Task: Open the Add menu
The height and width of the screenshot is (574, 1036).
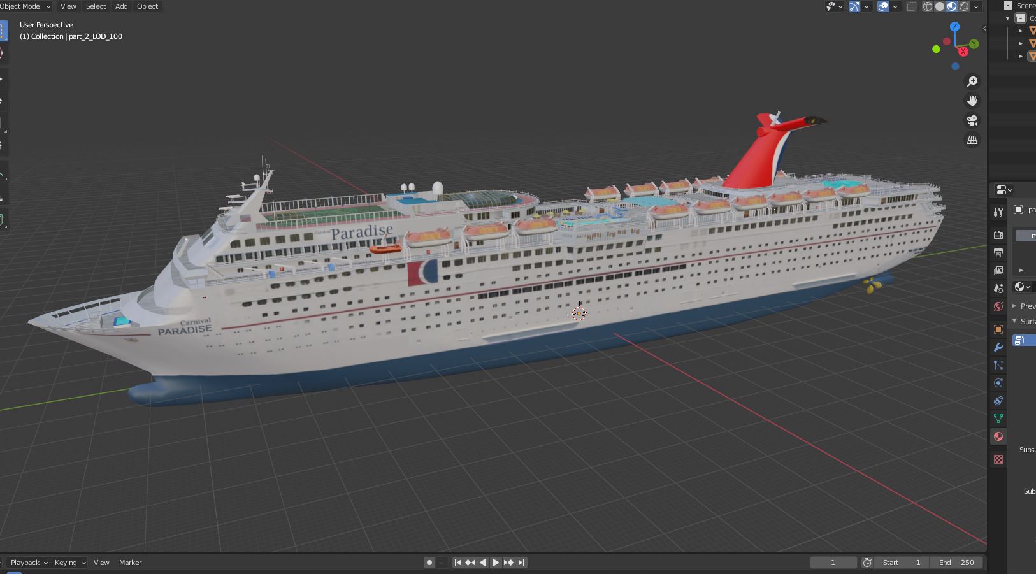Action: tap(121, 6)
